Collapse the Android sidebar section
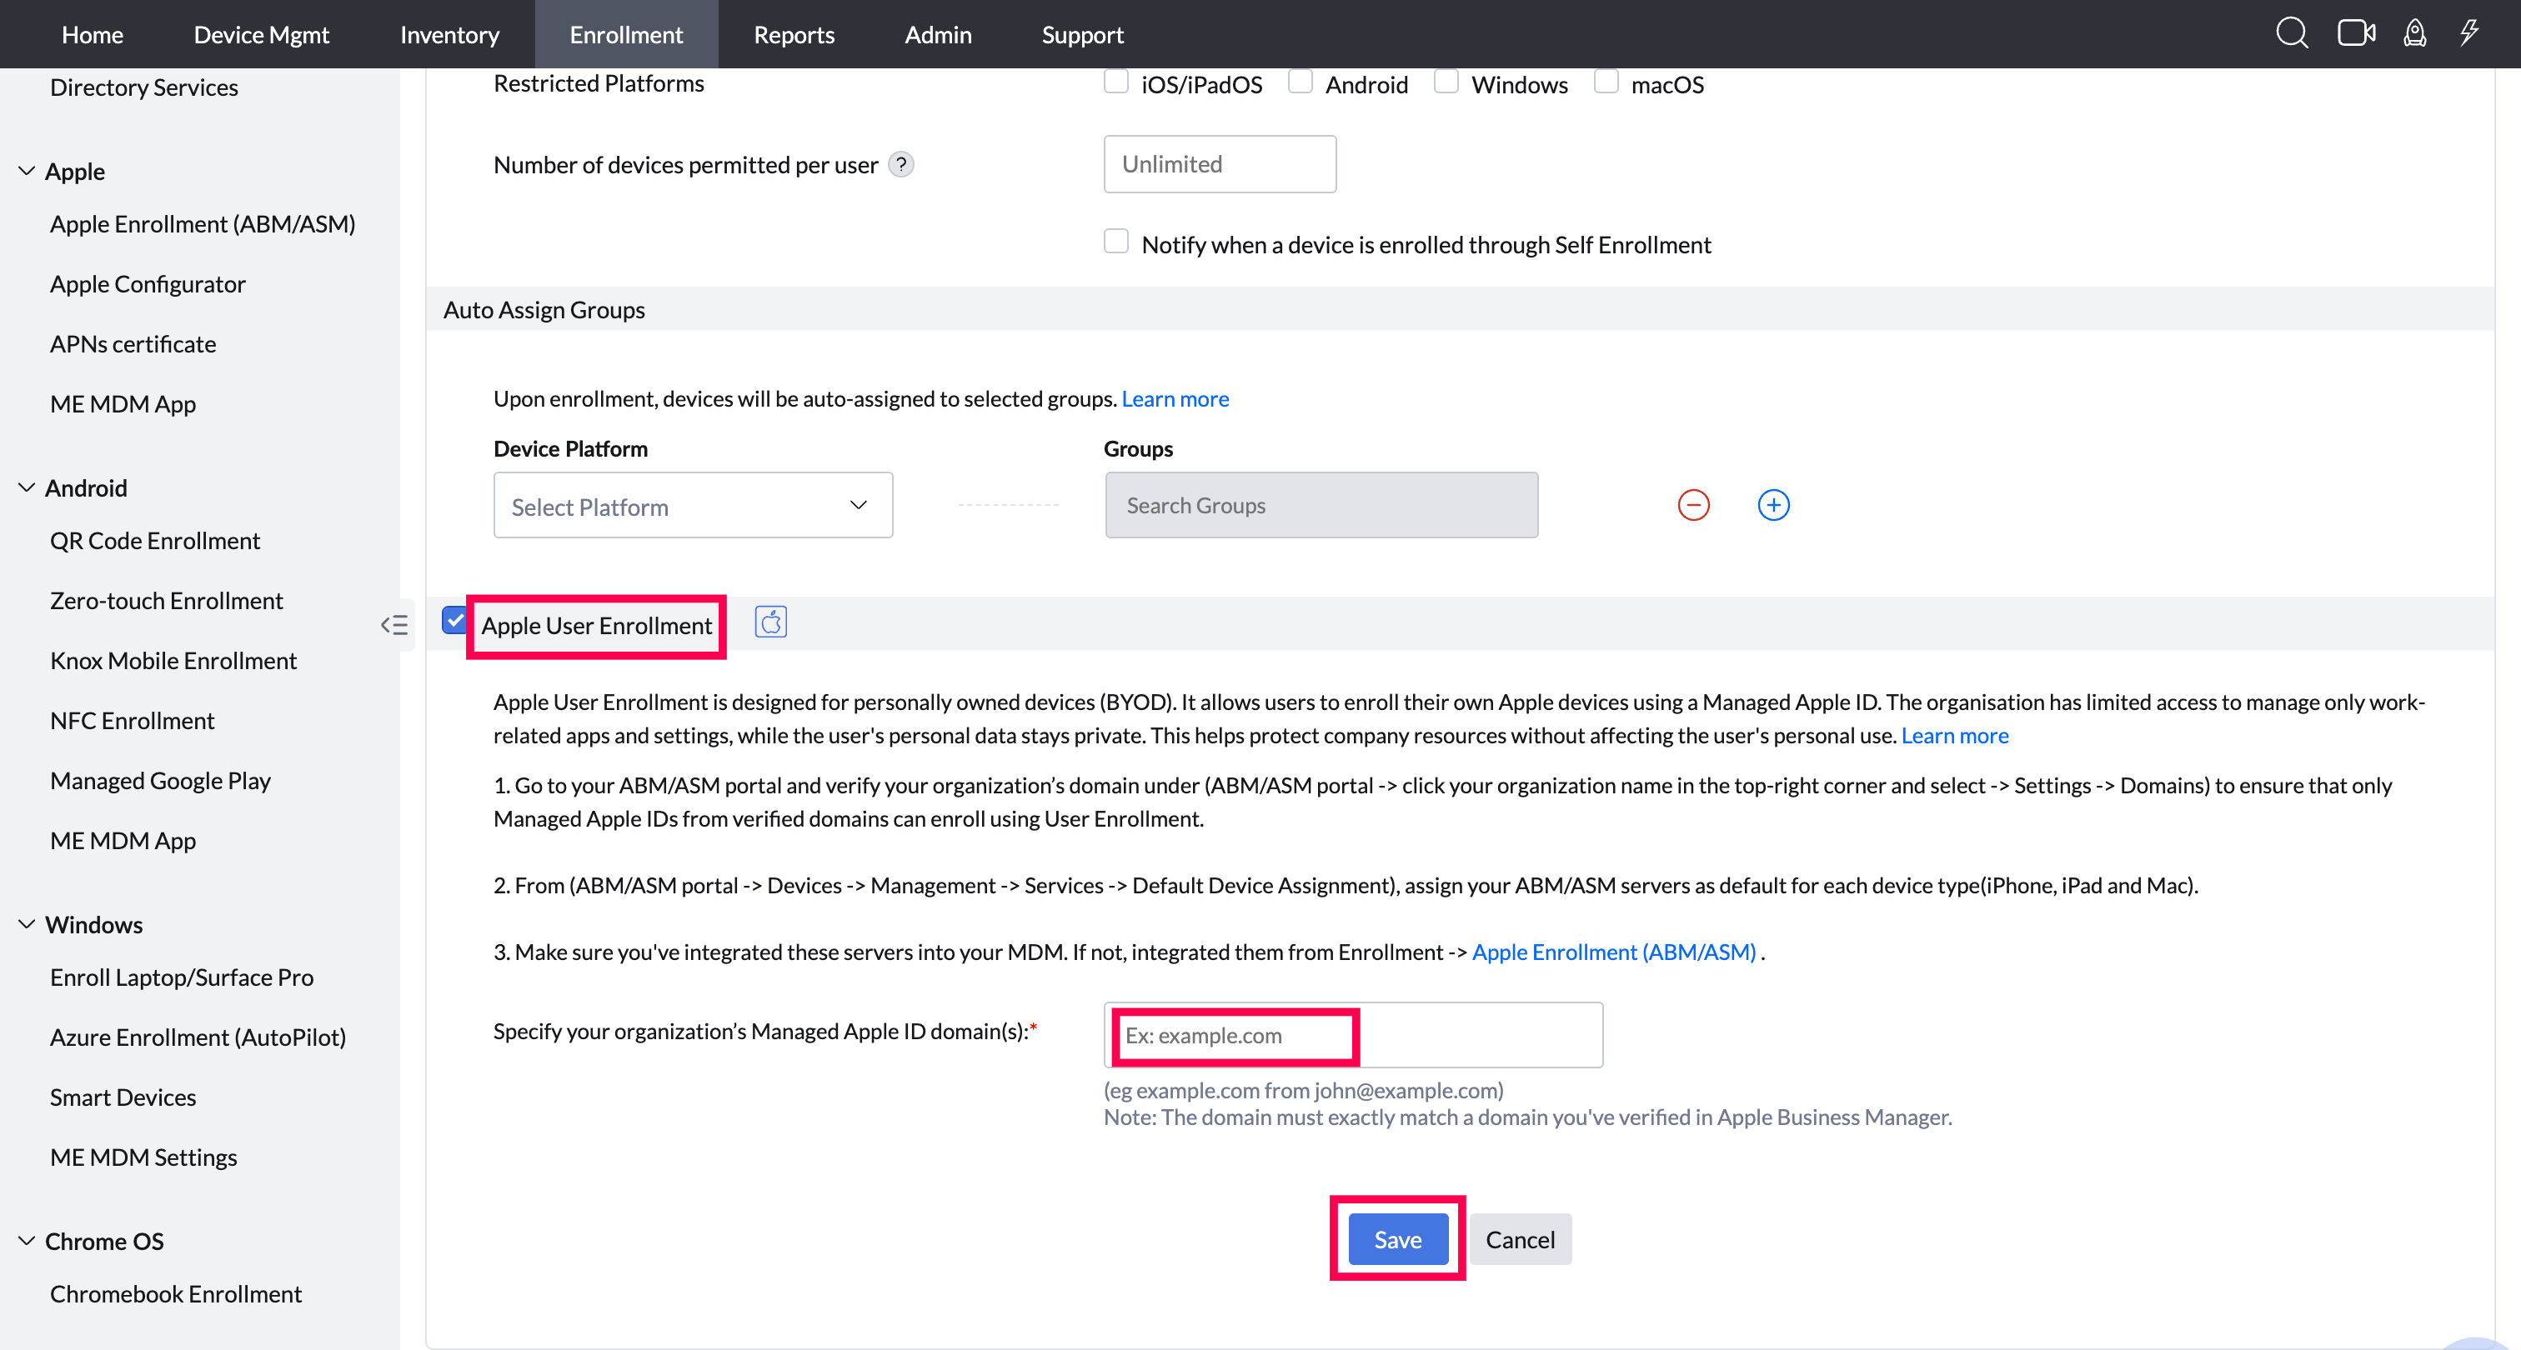The height and width of the screenshot is (1350, 2521). 27,488
